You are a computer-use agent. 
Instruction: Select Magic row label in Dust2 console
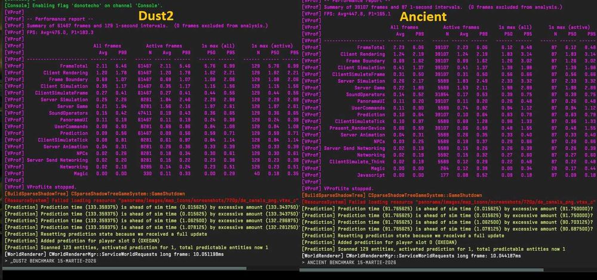81,173
